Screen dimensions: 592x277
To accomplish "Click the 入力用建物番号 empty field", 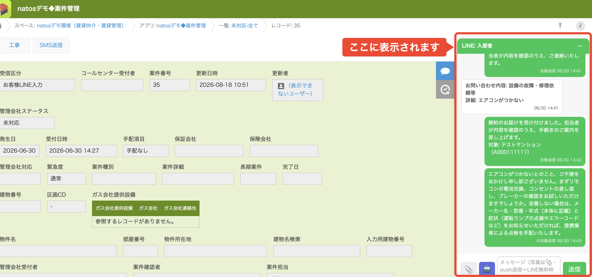I will pos(389,251).
